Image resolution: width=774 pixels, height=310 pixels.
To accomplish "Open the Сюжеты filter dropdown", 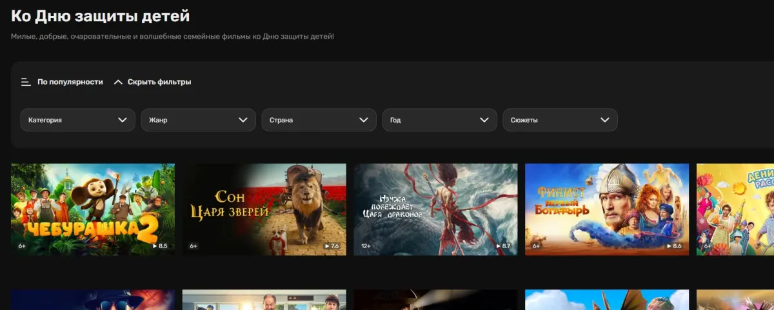I will click(x=560, y=120).
